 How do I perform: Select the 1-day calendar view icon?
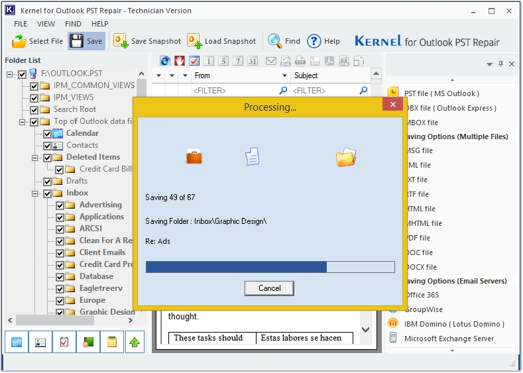pyautogui.click(x=209, y=61)
